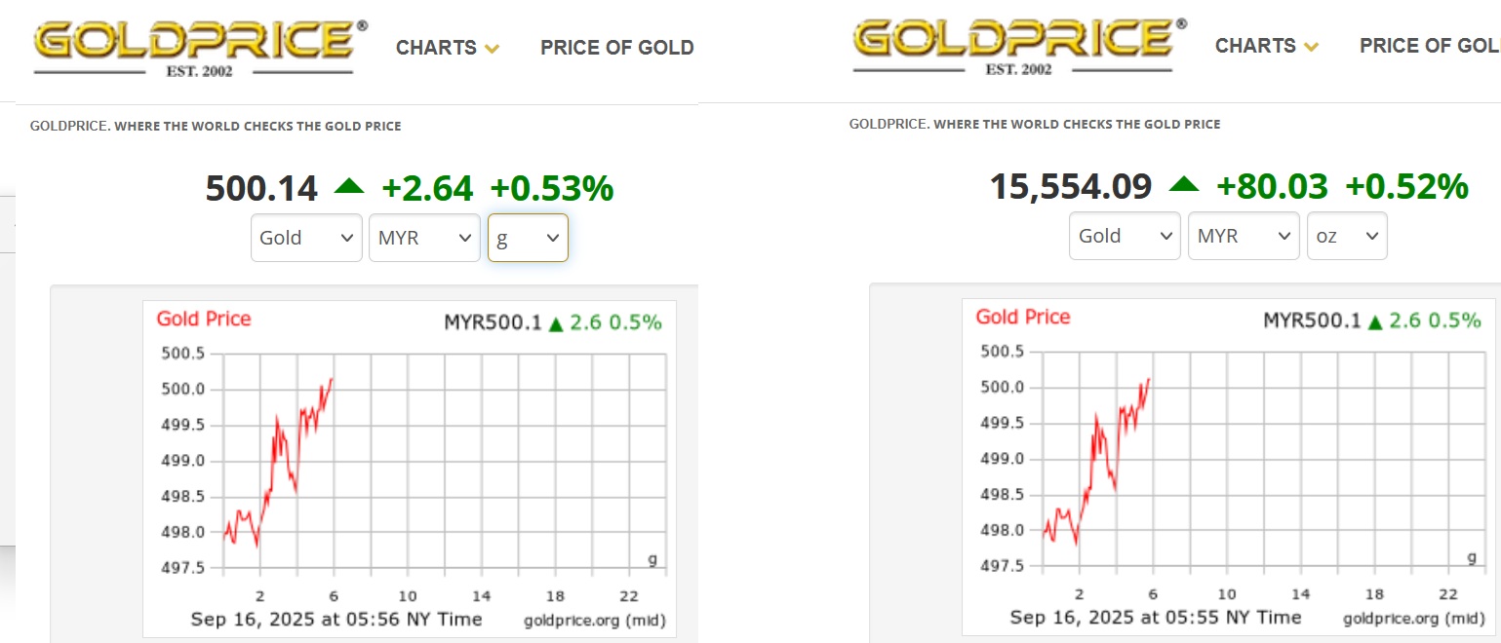
Task: Open the Gold metal dropdown under 500.14
Action: 306,238
